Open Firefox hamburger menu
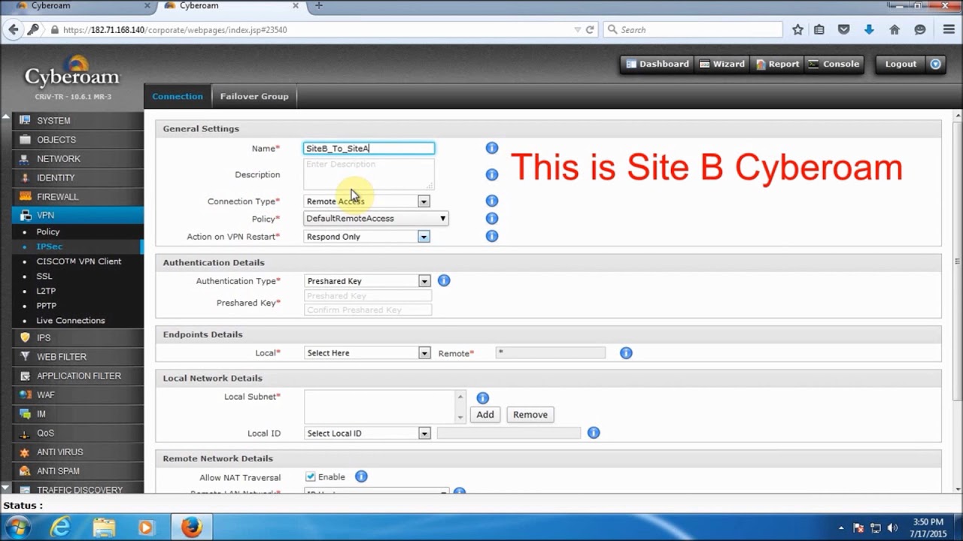This screenshot has height=541, width=963. (x=949, y=30)
